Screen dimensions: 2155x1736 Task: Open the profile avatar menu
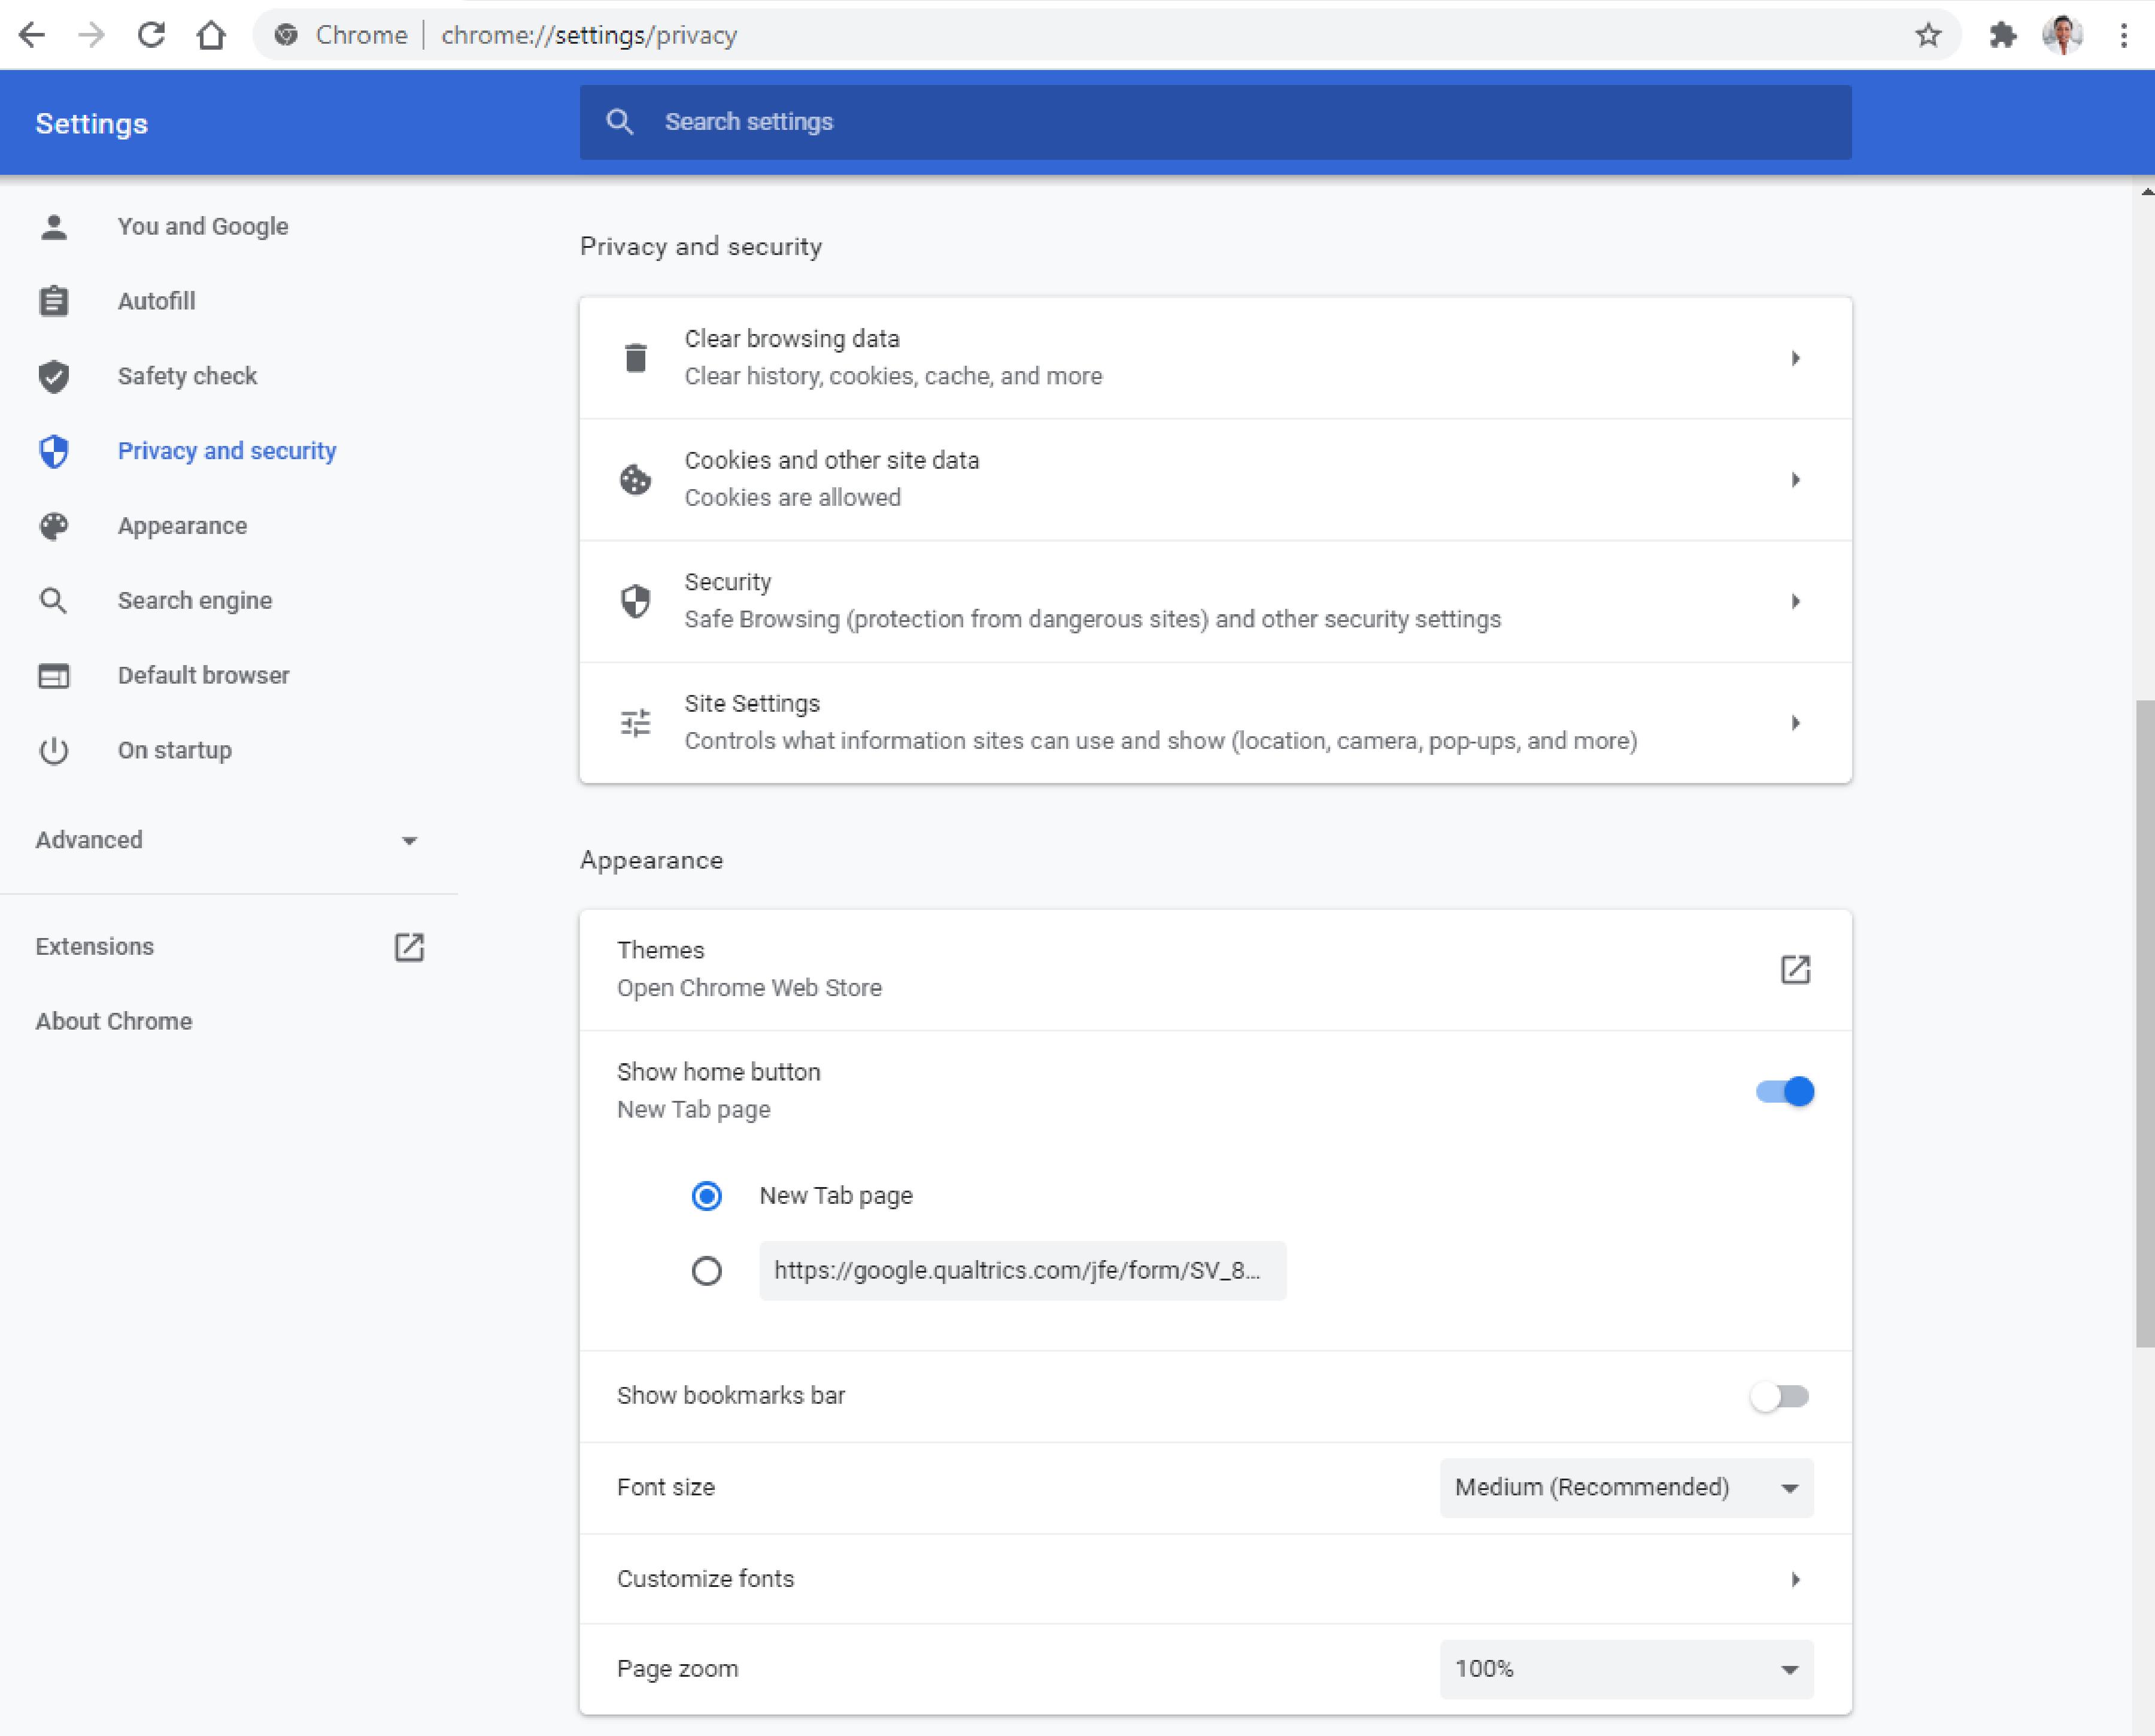point(2062,36)
